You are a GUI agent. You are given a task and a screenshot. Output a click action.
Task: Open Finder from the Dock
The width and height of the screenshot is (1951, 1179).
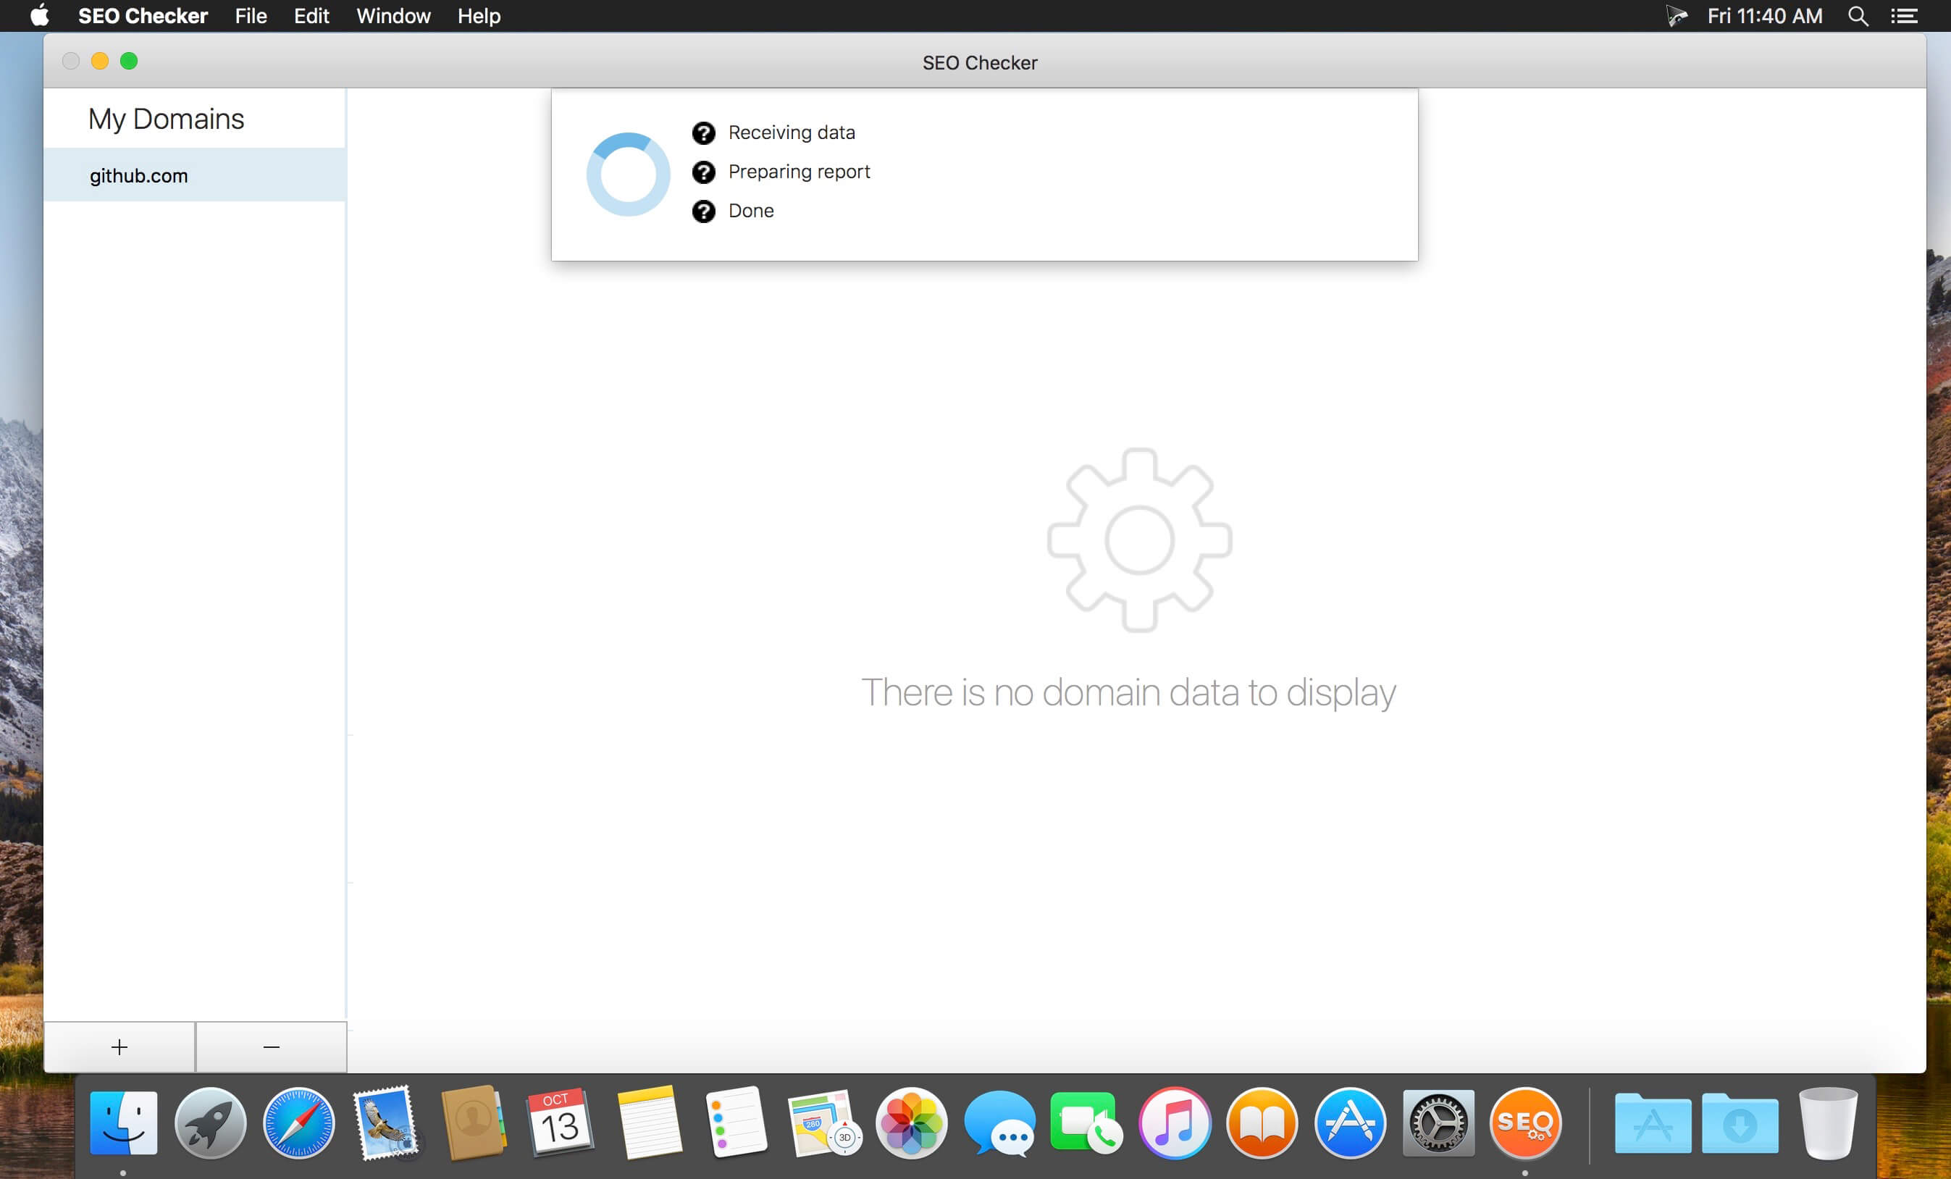[124, 1123]
